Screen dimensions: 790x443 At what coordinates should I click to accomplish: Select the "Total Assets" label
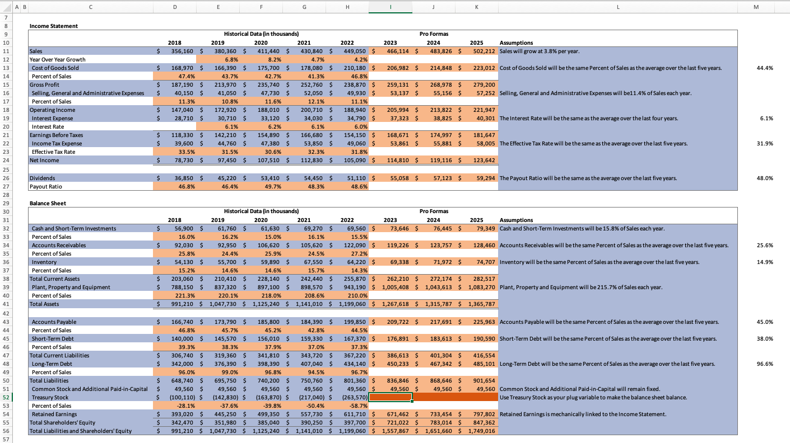[x=44, y=304]
